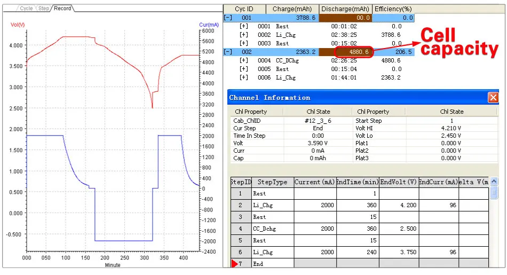This screenshot has height=275, width=507.
Task: Expand step 0004 CC_DChg entry
Action: coord(244,60)
